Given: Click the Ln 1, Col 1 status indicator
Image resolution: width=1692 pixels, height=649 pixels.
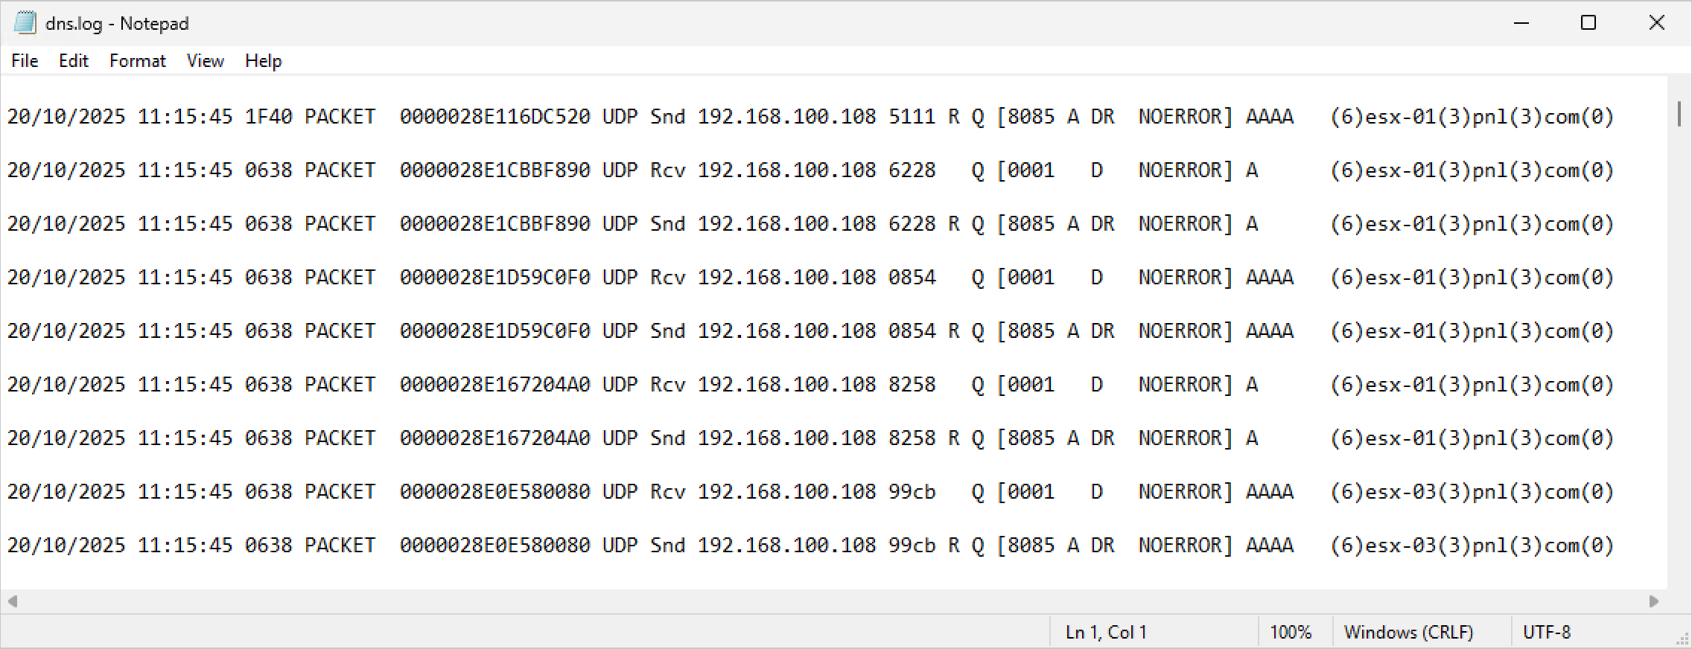Looking at the screenshot, I should pyautogui.click(x=1105, y=633).
